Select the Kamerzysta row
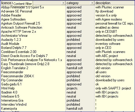135x112 pixels. pyautogui.click(x=9, y=109)
